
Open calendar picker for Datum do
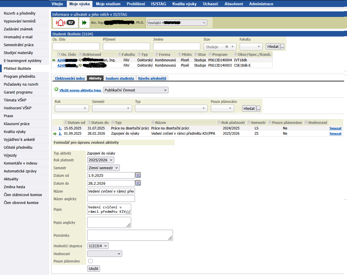tap(138, 183)
